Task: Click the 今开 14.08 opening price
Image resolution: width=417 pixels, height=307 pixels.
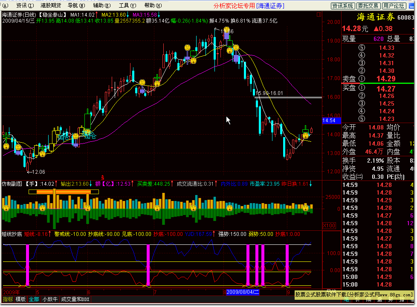Action: 376,127
